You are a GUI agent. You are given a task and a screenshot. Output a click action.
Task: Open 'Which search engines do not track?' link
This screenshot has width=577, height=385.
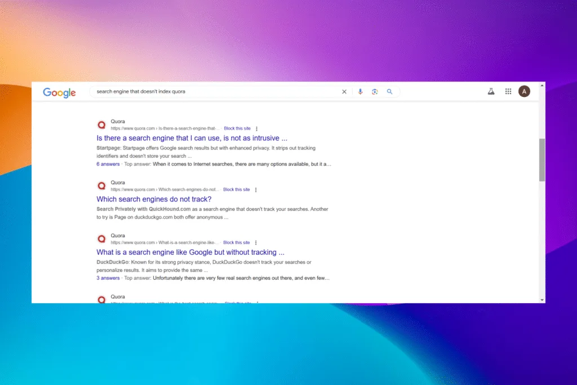(154, 199)
